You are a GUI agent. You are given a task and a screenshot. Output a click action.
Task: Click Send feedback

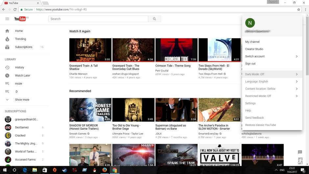pyautogui.click(x=272, y=117)
